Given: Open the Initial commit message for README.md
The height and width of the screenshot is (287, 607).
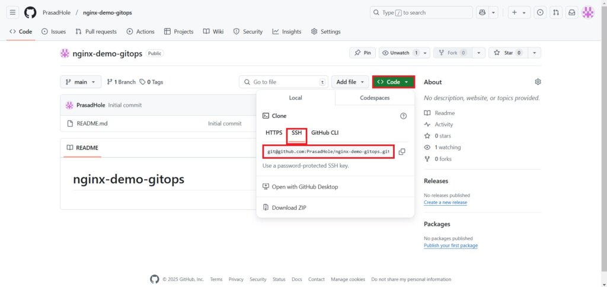Looking at the screenshot, I should [225, 123].
